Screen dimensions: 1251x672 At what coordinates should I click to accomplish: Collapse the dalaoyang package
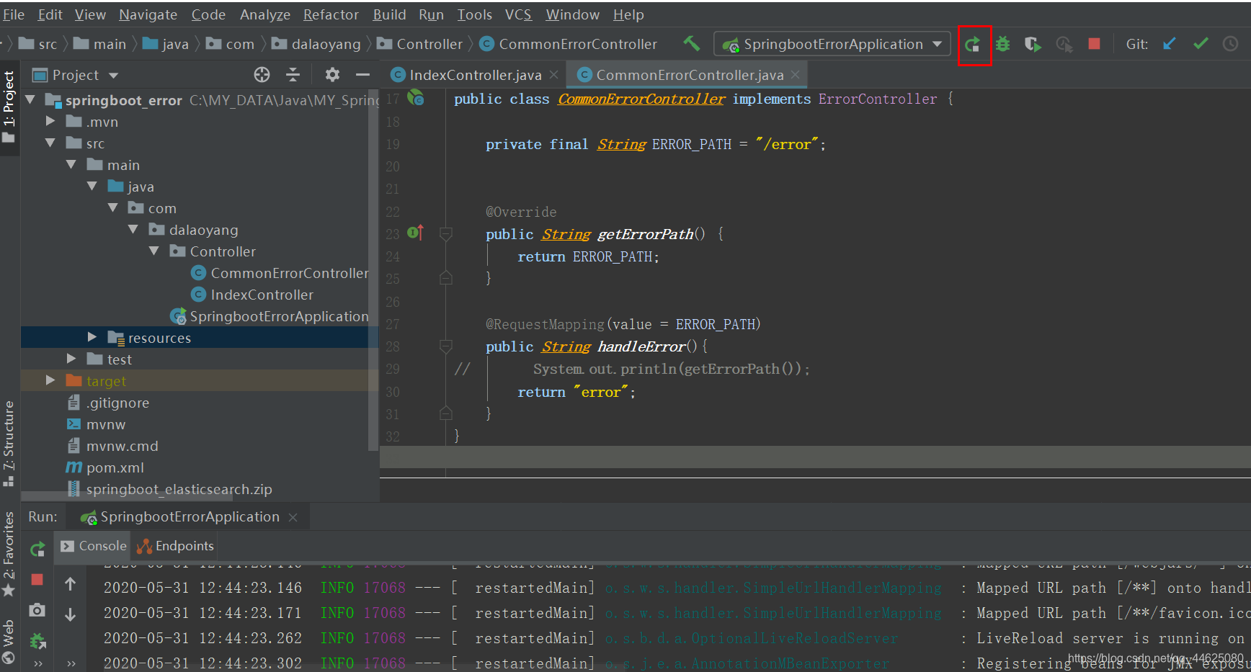point(133,229)
